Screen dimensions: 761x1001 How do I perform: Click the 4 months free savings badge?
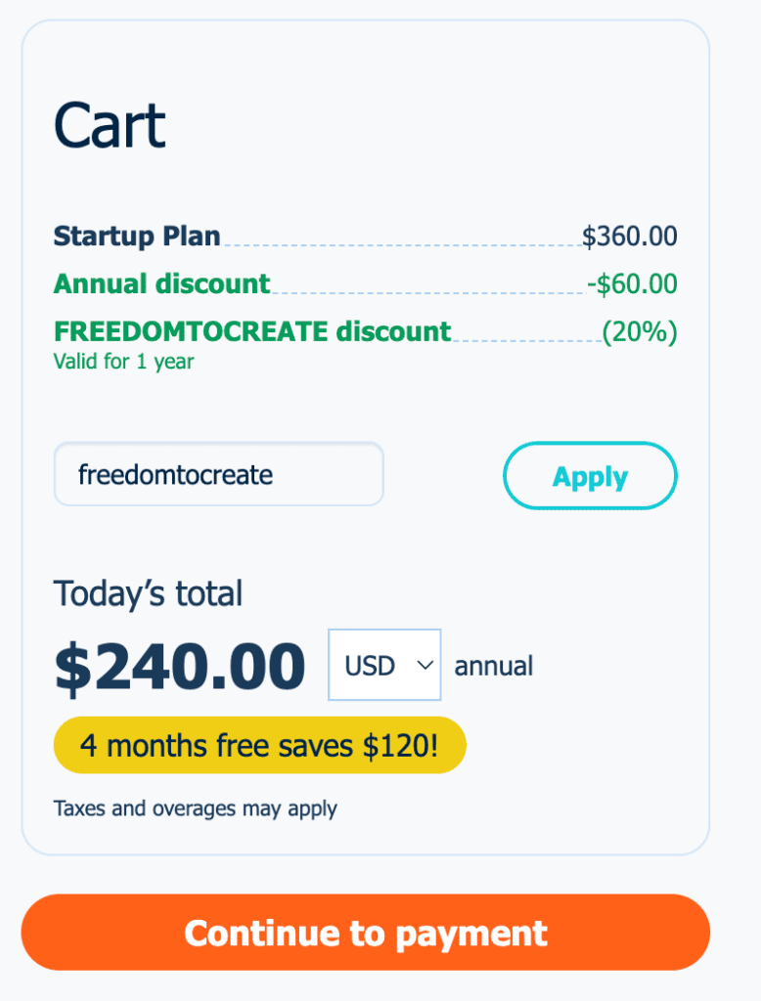tap(259, 746)
